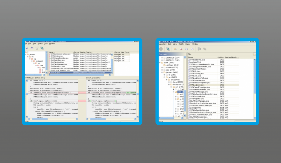Click the previous change up-arrow icon

click(27, 48)
